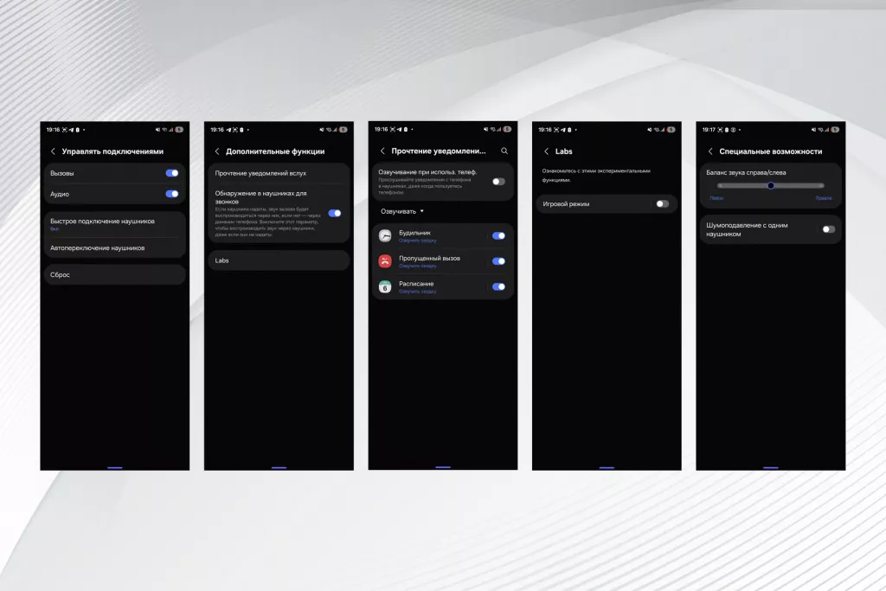Go back from Специальные возможности screen
The height and width of the screenshot is (591, 886).
click(x=710, y=151)
